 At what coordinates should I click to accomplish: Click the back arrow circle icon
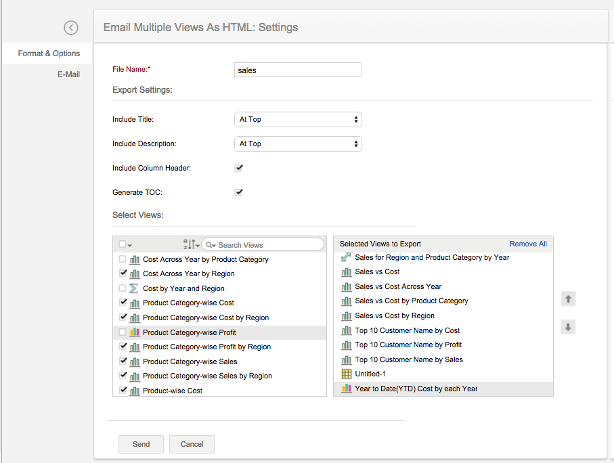point(71,28)
